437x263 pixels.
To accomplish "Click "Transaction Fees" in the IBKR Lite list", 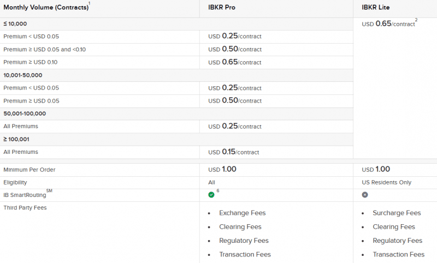I will click(x=399, y=254).
